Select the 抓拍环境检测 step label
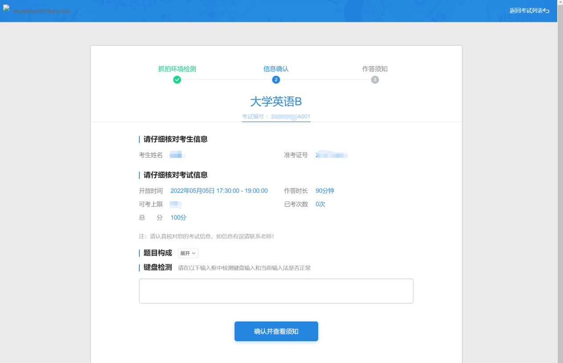The height and width of the screenshot is (363, 563). tap(177, 69)
